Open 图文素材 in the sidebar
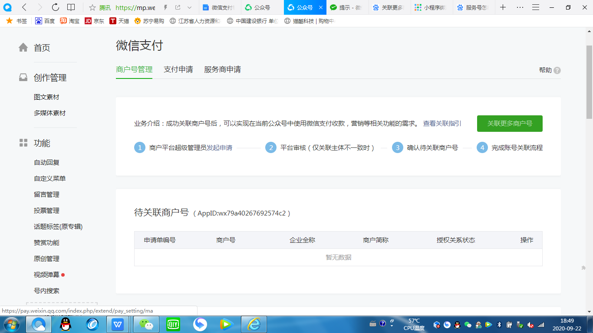Viewport: 593px width, 333px height. coord(46,97)
